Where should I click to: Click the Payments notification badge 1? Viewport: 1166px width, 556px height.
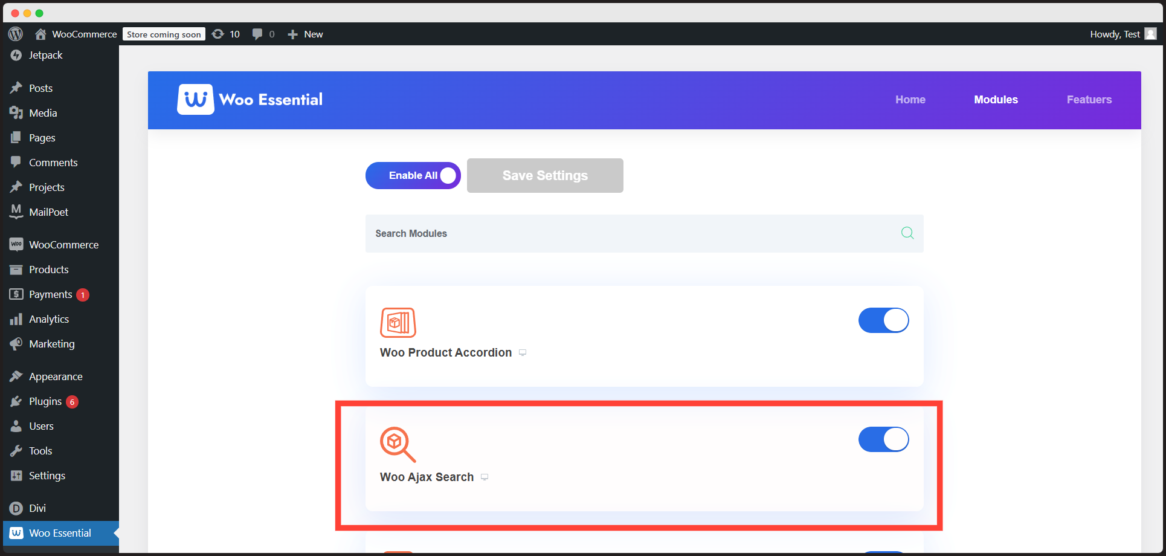click(x=83, y=295)
